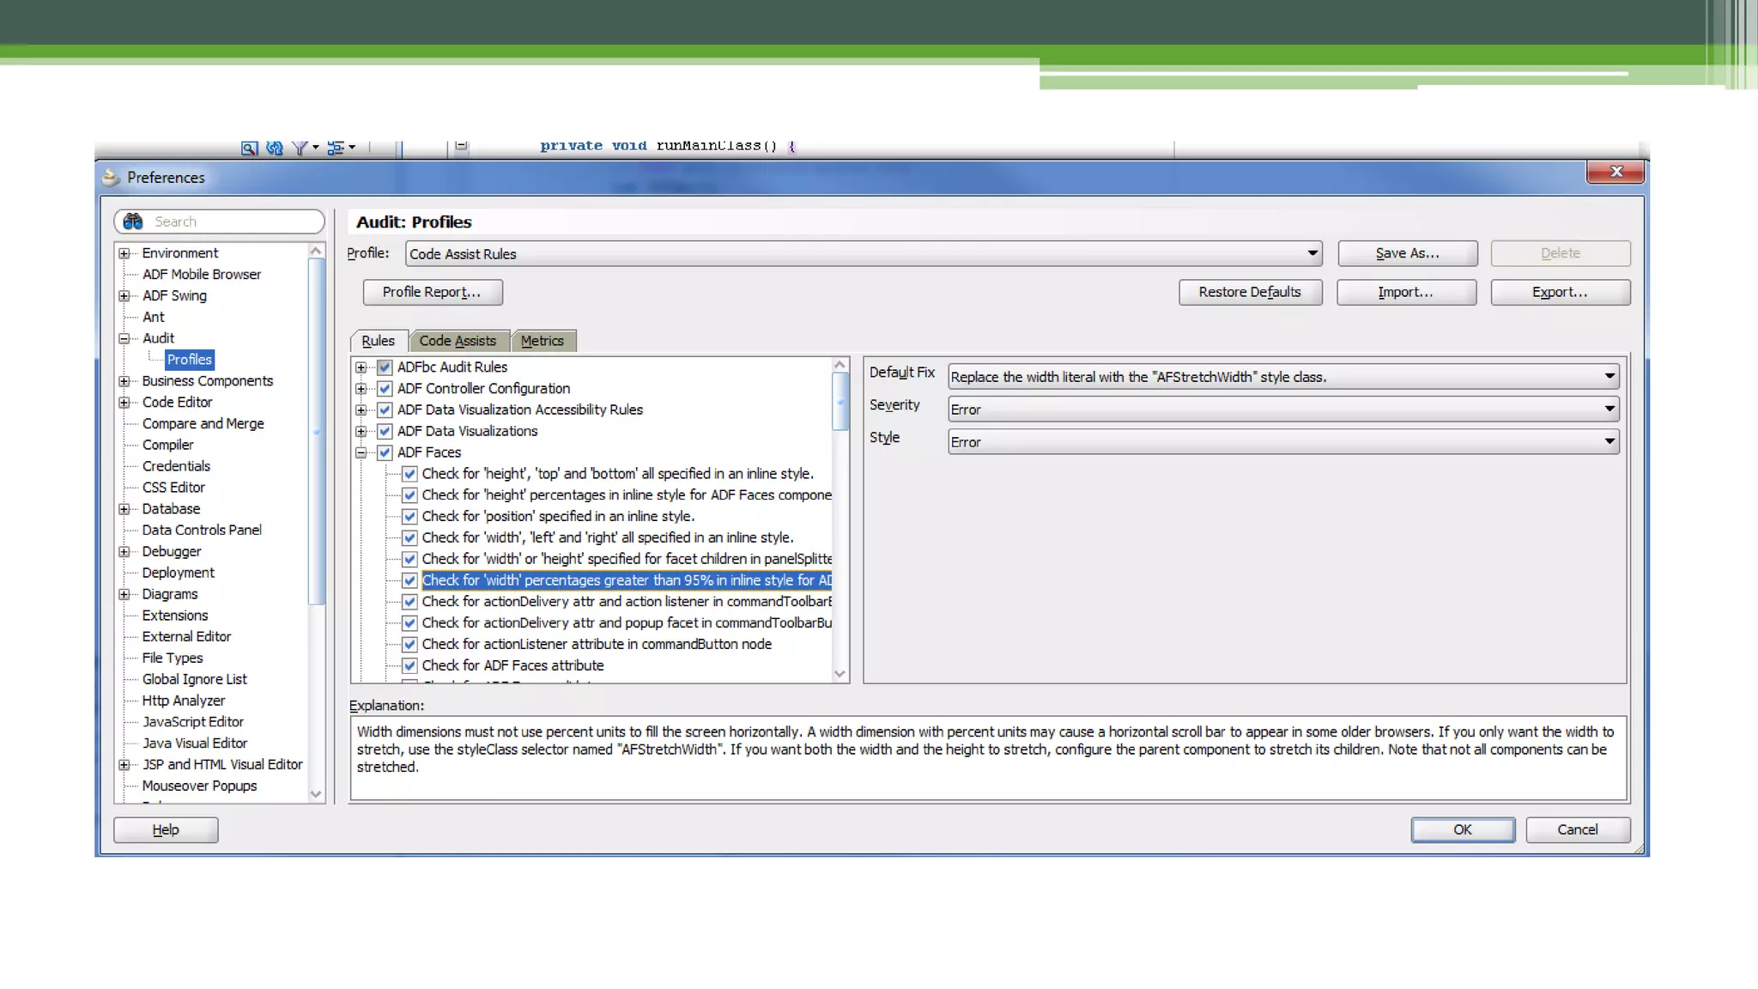Switch to the Metrics tab
Viewport: 1758px width, 989px height.
tap(543, 341)
